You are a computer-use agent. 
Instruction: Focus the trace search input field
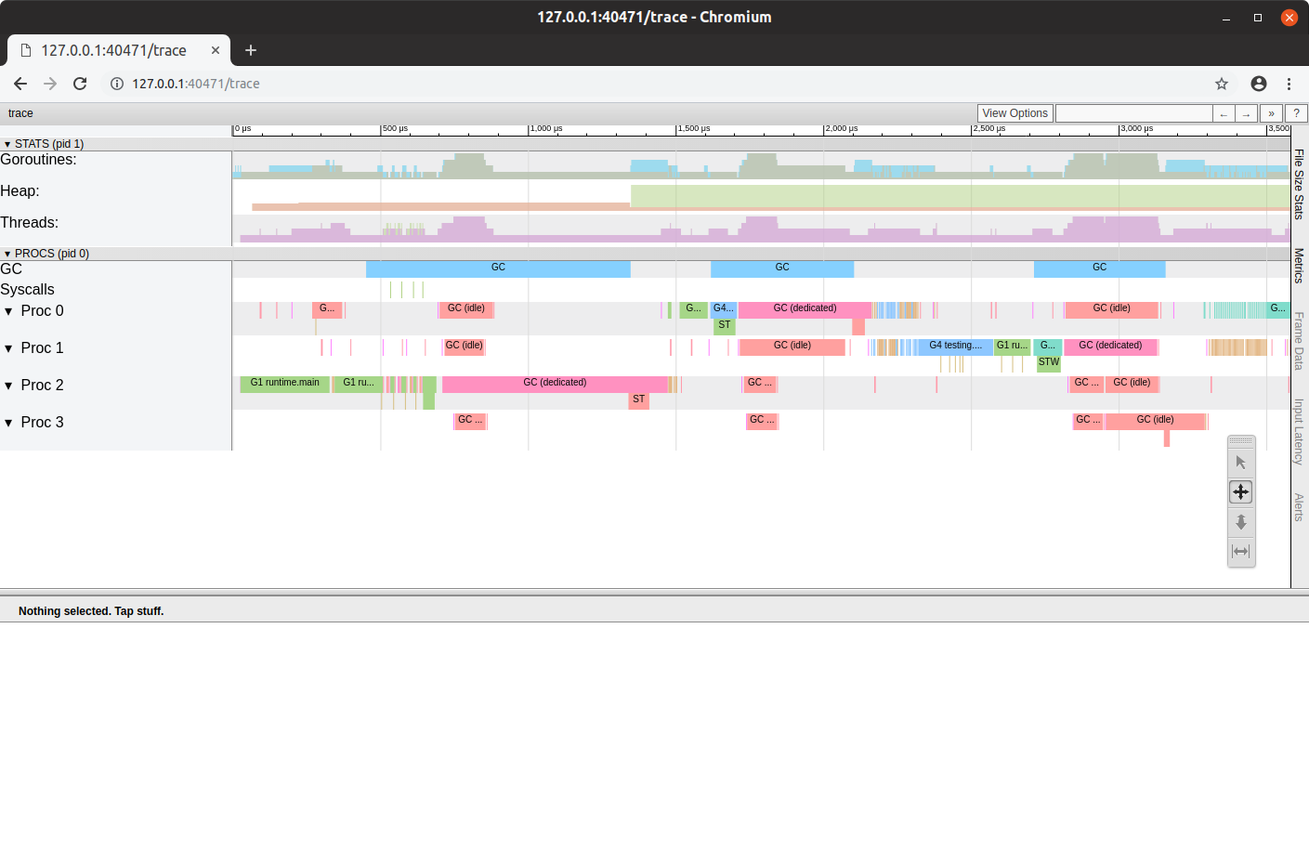(1133, 113)
